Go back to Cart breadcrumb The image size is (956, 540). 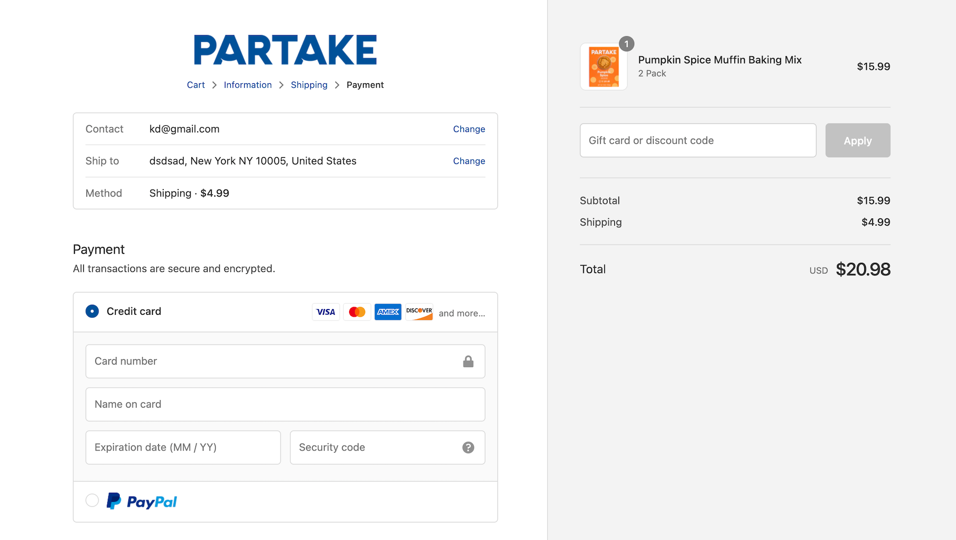click(x=195, y=85)
